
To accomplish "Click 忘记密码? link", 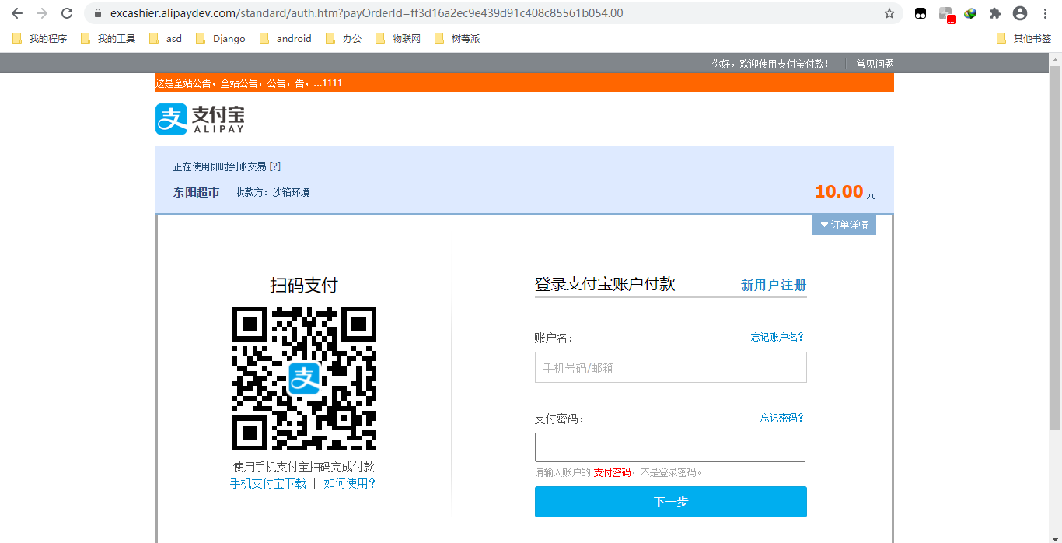I will coord(782,418).
